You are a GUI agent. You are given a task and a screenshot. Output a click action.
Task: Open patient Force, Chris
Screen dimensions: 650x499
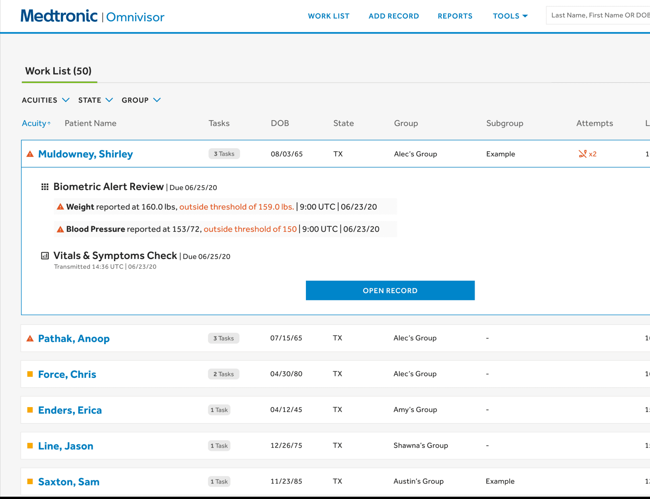click(67, 374)
